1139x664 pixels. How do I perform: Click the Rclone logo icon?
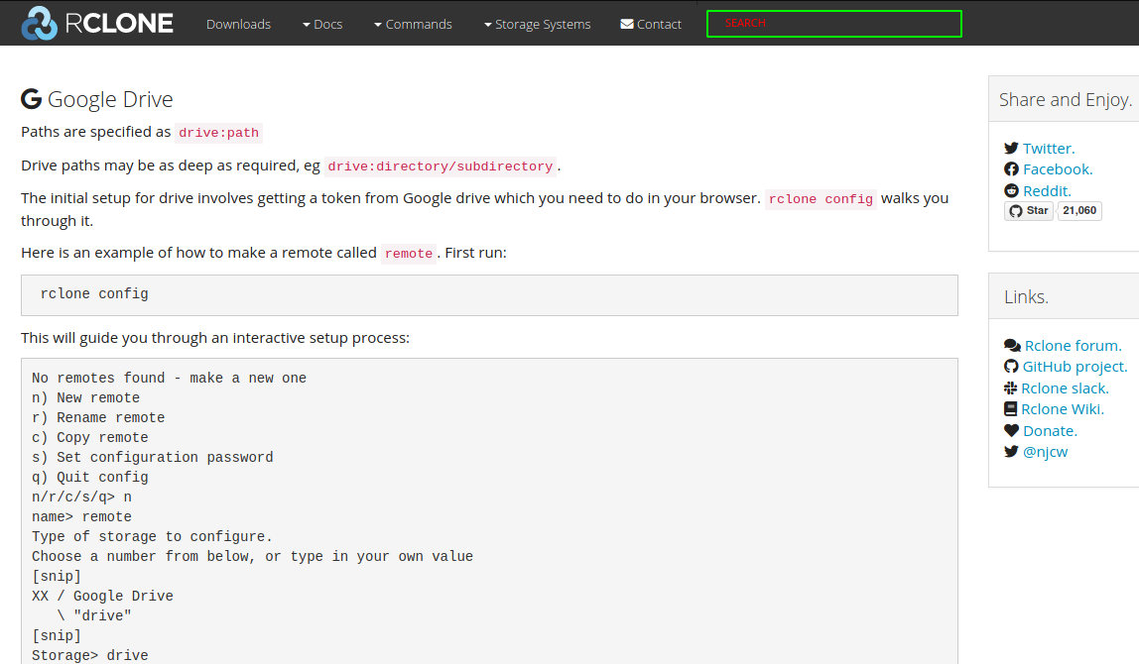tap(40, 23)
